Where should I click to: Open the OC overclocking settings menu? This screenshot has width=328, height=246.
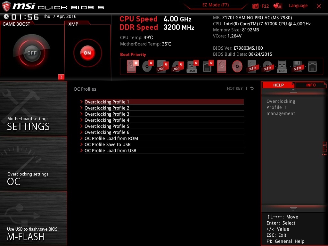point(33,164)
